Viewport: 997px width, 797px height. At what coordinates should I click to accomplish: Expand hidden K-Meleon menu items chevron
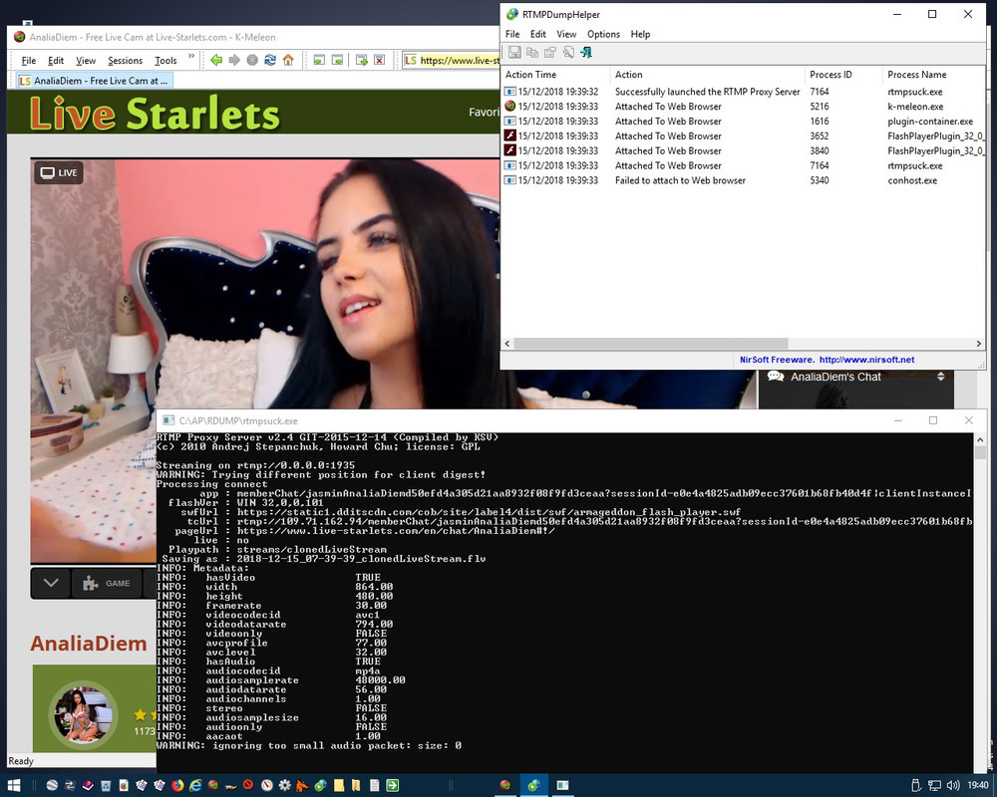click(x=190, y=57)
